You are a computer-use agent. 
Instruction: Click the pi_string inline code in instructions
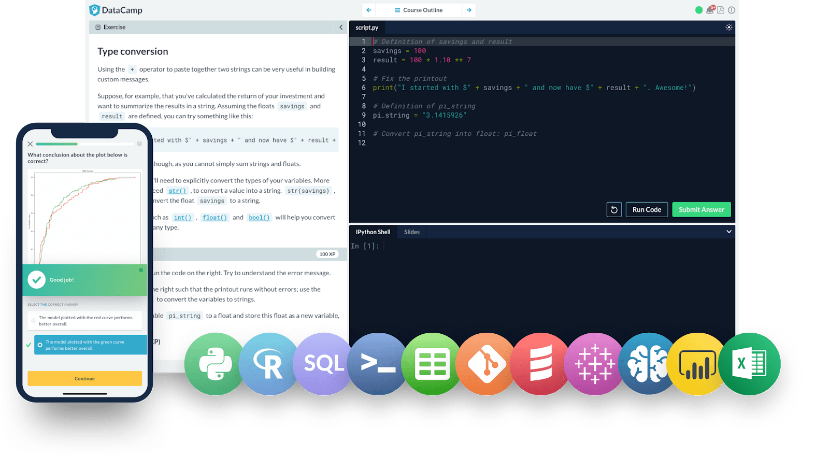tap(184, 316)
